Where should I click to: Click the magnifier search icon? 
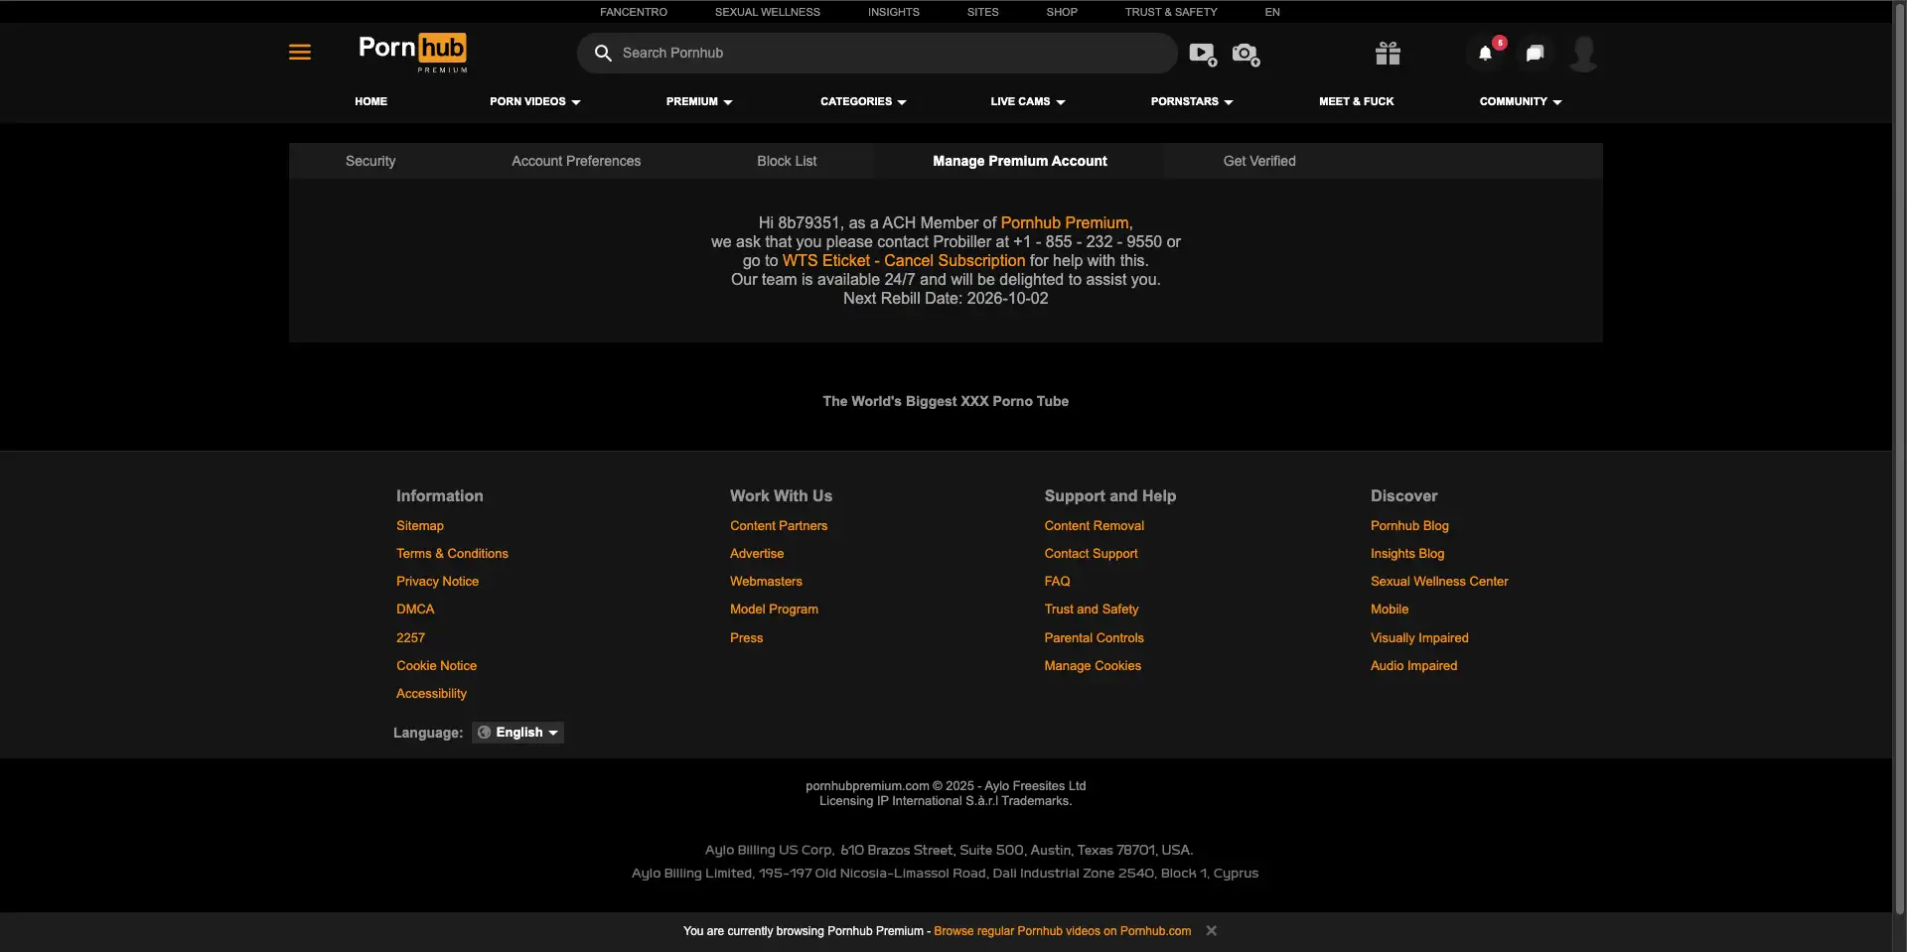(x=603, y=54)
